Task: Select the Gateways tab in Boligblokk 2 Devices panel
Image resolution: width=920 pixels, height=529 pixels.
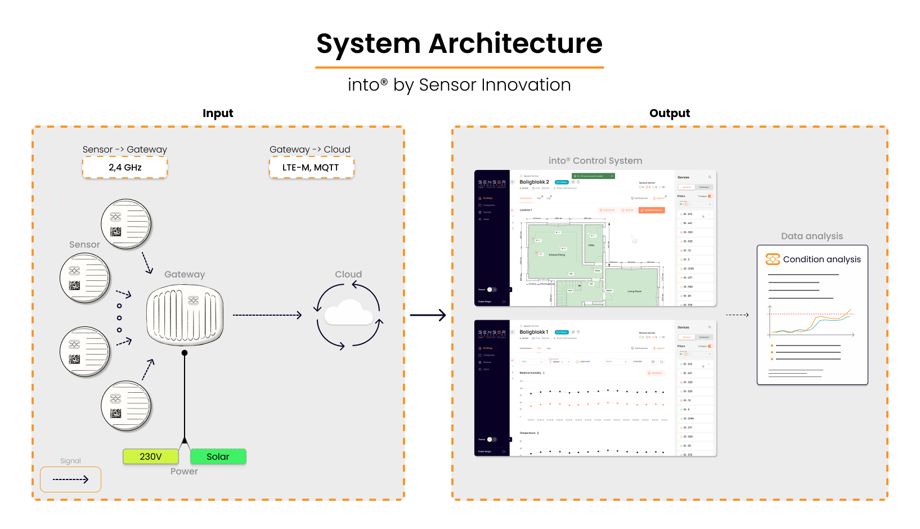Action: coord(704,187)
